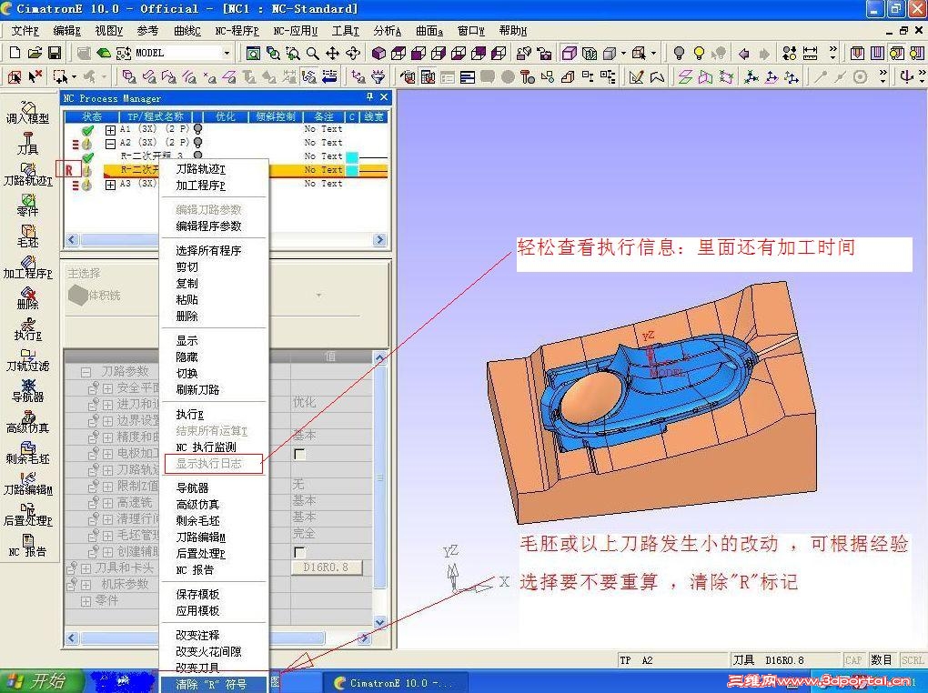Choose 编辑程序参数 from context menu
This screenshot has width=928, height=693.
[209, 226]
